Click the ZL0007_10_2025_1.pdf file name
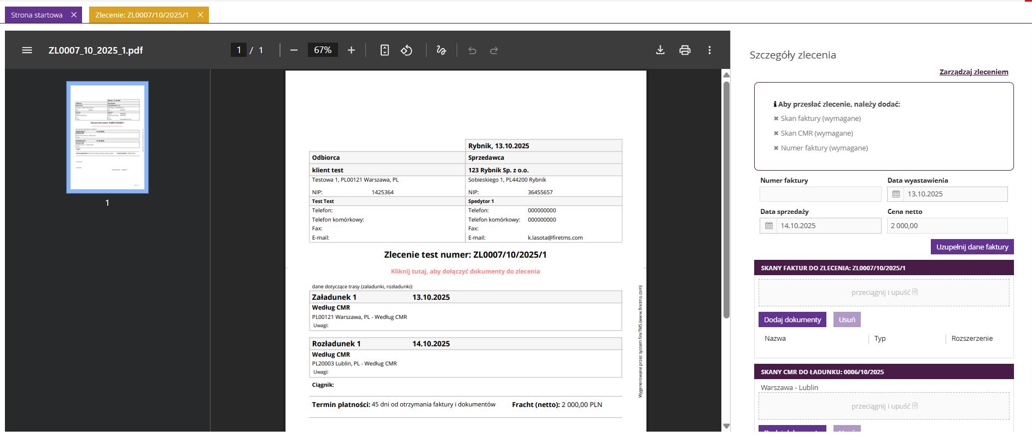The width and height of the screenshot is (1032, 436). click(96, 50)
